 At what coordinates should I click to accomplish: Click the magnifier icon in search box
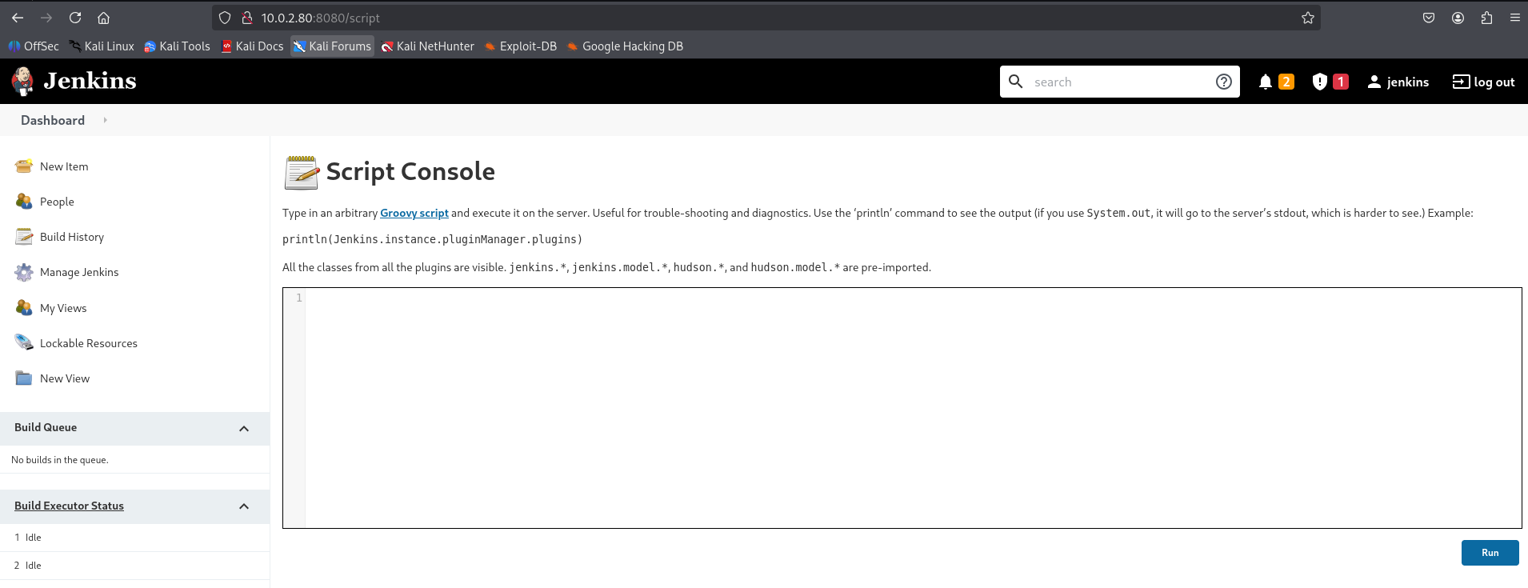tap(1015, 82)
